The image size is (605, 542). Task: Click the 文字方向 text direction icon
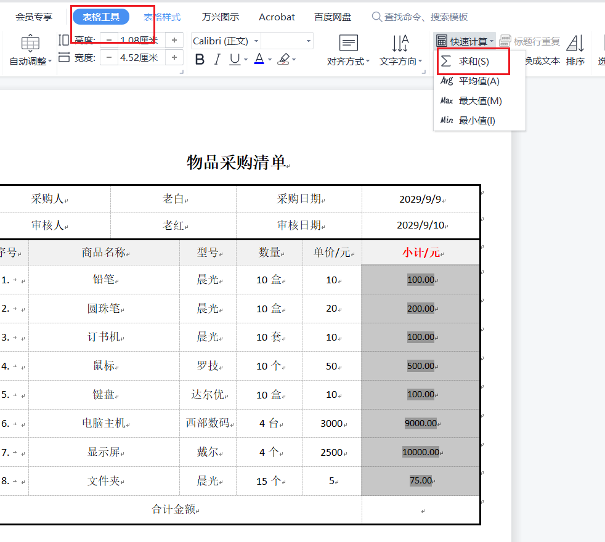click(400, 51)
